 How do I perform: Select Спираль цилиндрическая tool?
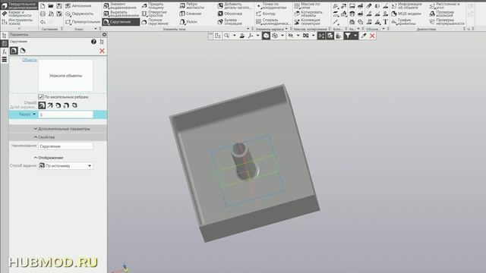(x=273, y=22)
